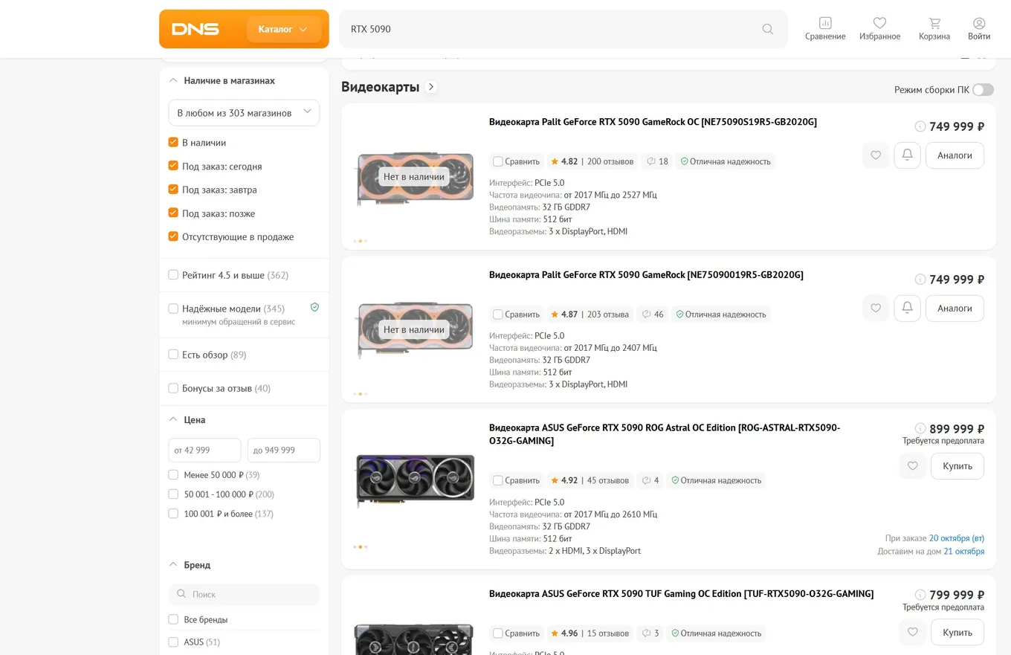Image resolution: width=1011 pixels, height=655 pixels.
Task: Click the brand Поиск search field
Action: click(244, 595)
